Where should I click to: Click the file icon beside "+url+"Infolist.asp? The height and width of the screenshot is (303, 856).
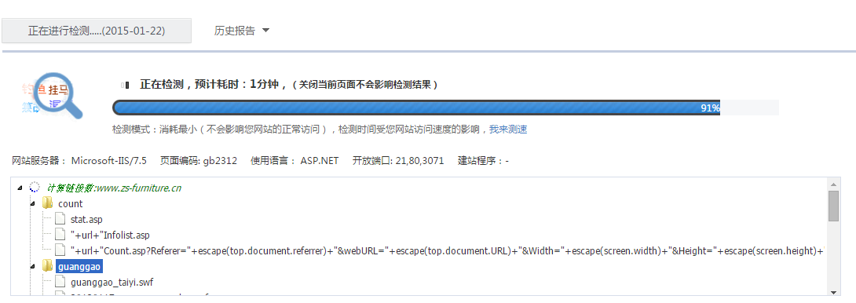pos(60,235)
